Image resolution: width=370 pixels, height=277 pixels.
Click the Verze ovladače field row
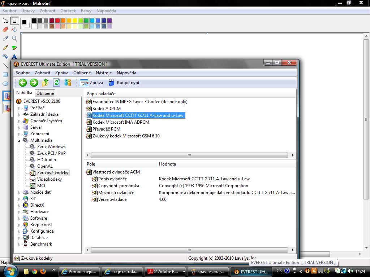[190, 199]
